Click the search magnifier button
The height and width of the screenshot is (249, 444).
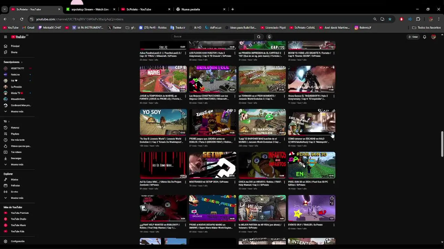click(x=258, y=37)
